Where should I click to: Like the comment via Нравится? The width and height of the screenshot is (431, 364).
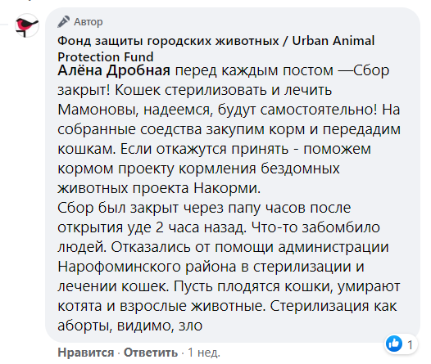[86, 353]
